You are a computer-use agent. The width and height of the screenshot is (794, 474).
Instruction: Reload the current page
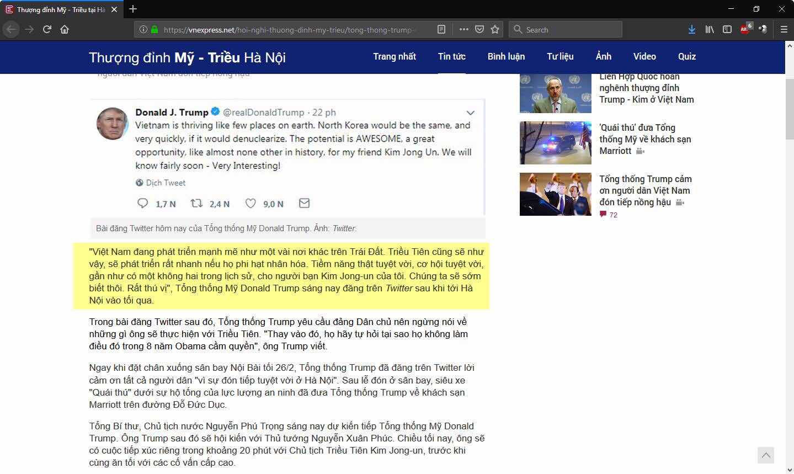point(47,29)
